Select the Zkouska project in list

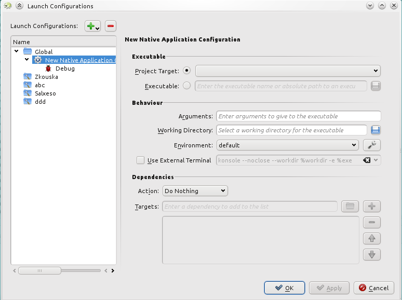46,77
